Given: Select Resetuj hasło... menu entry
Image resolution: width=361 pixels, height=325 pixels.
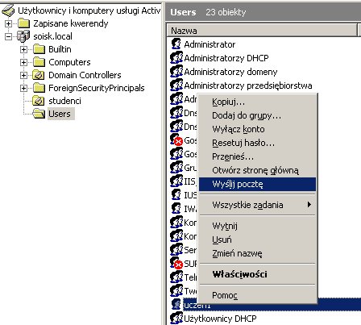Looking at the screenshot, I should click(257, 143).
